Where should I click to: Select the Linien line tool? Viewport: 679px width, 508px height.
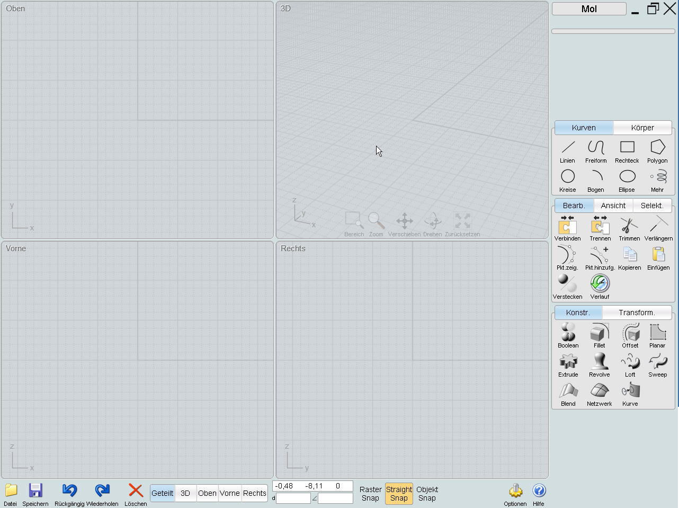[567, 151]
